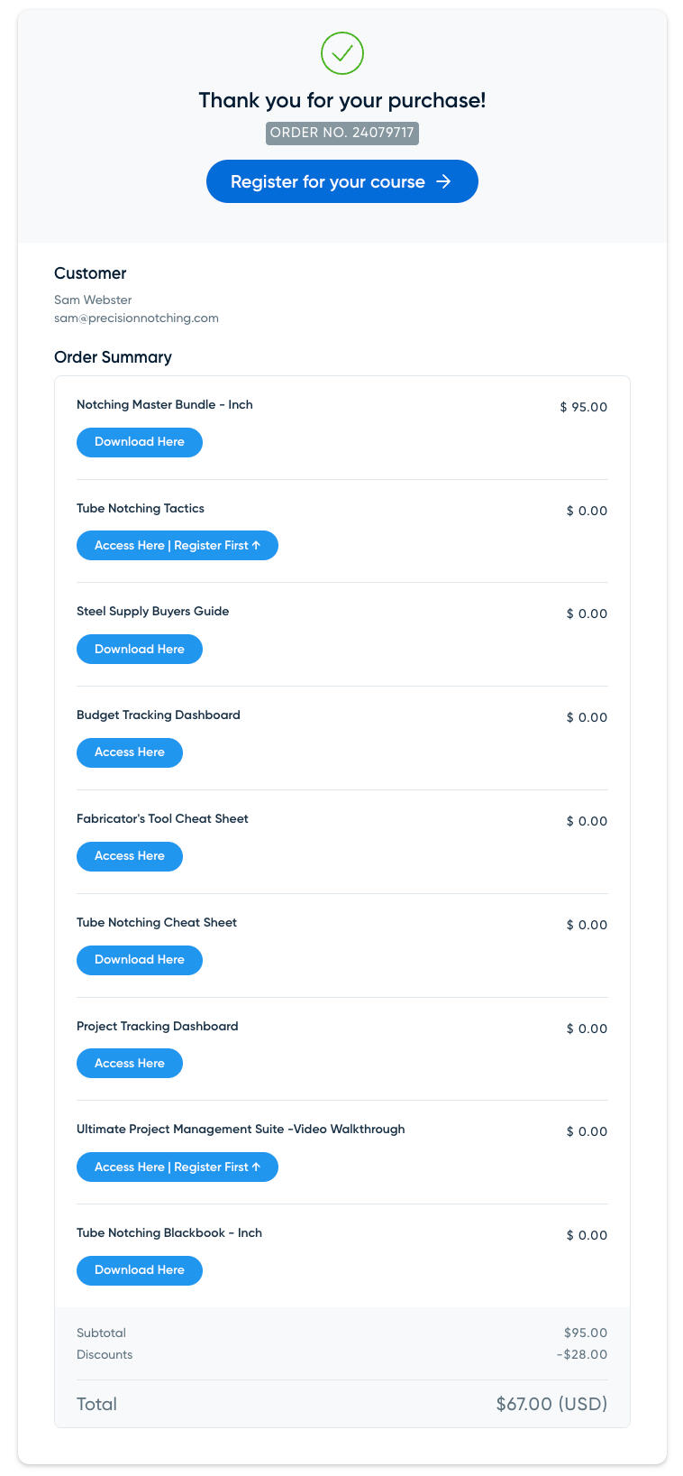Download the Steel Supply Buyers Guide

140,650
